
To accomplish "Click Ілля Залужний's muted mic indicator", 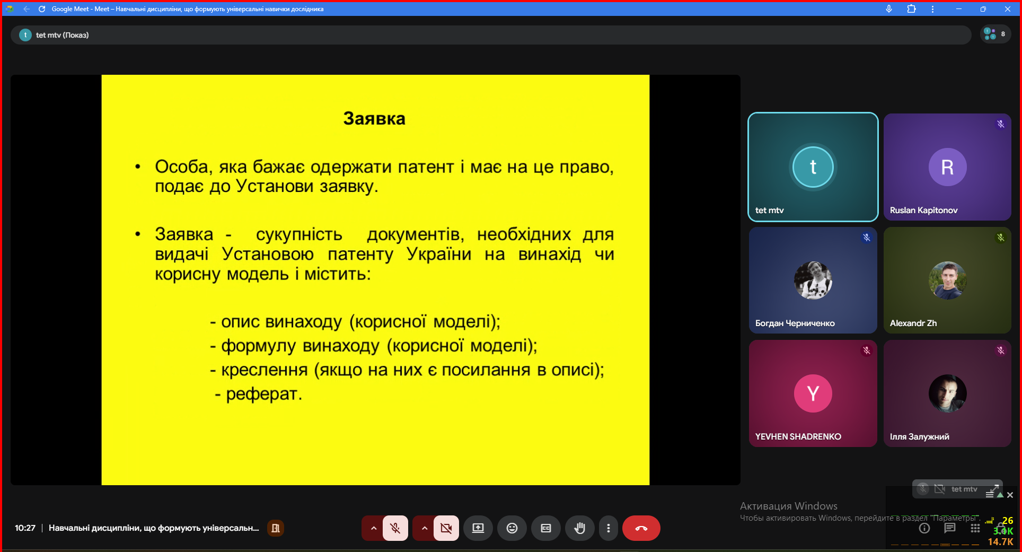I will coord(1000,351).
